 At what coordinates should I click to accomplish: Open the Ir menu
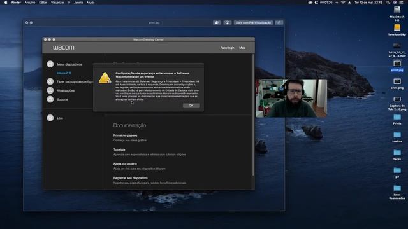point(69,3)
